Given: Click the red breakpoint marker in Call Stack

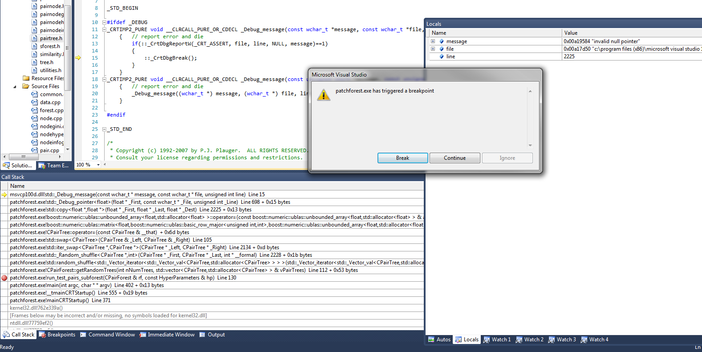Looking at the screenshot, I should pos(4,278).
